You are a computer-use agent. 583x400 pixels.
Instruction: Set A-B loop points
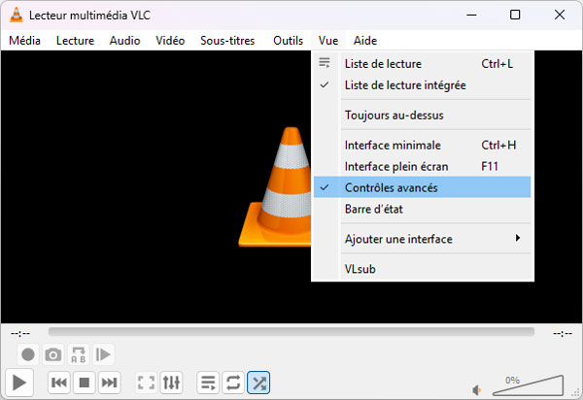click(79, 354)
